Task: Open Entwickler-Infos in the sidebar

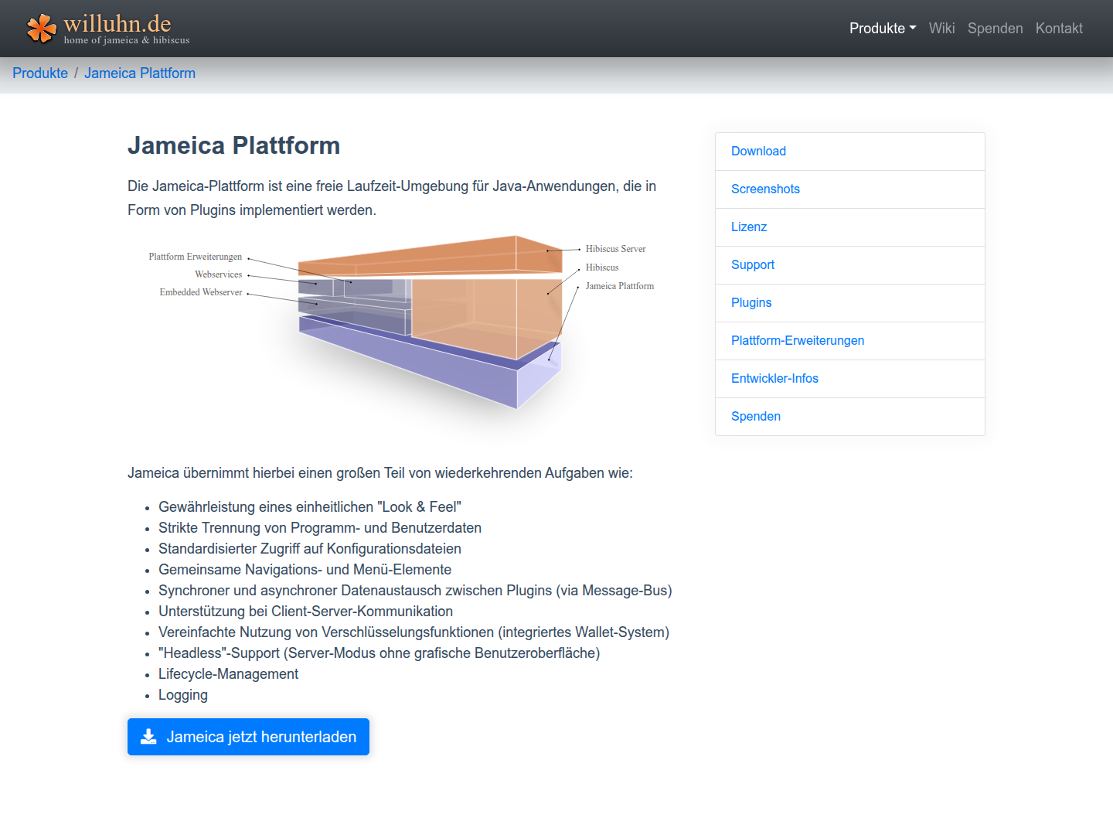Action: tap(850, 379)
